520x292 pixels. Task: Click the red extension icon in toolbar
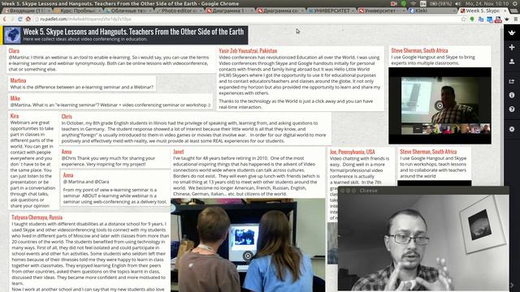498,19
